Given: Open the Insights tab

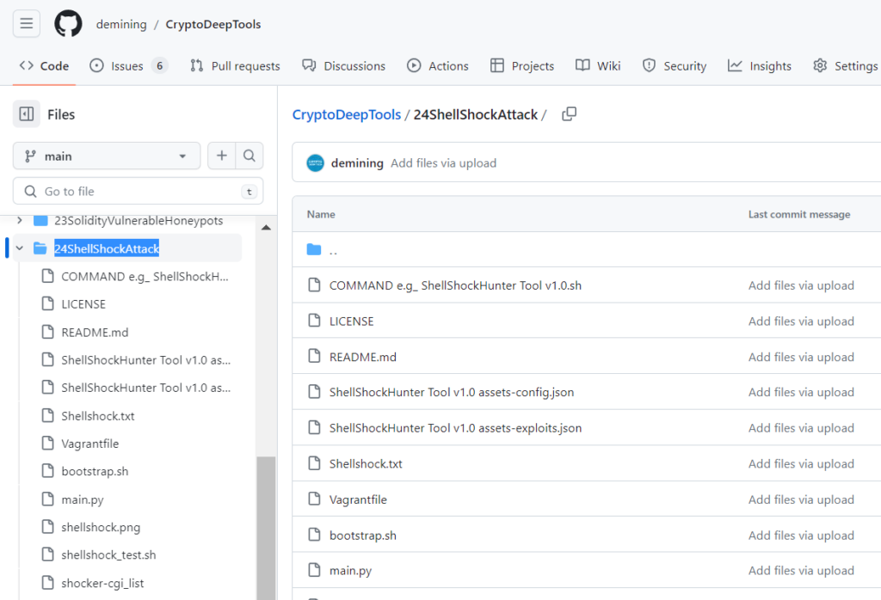Looking at the screenshot, I should 760,65.
